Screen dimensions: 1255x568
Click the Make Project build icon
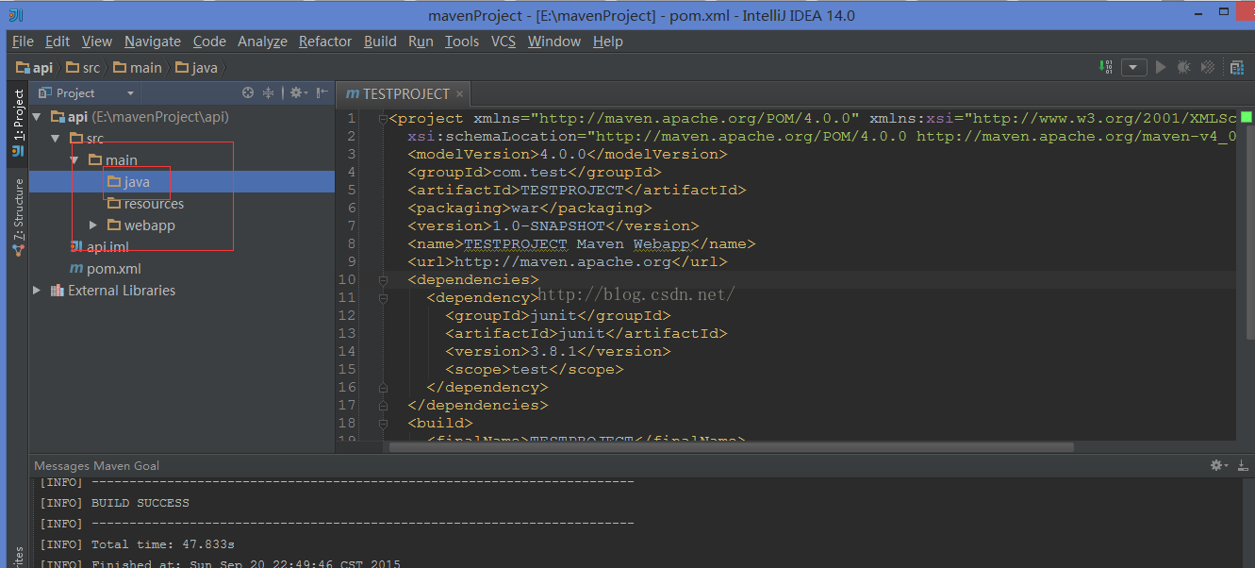1106,67
